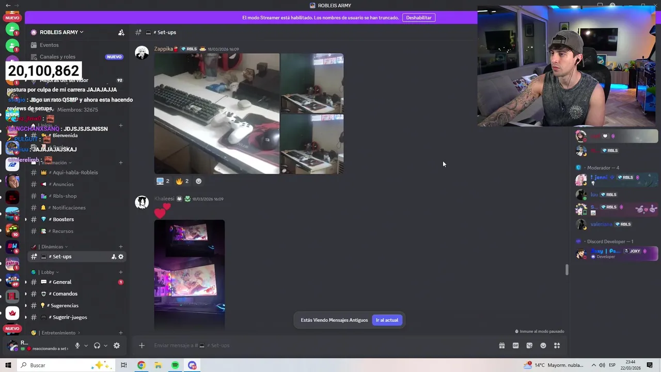Click the member list scrollbar
This screenshot has height=372, width=661.
pos(566,270)
